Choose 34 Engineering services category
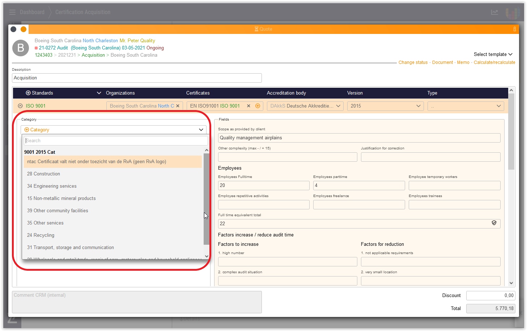 (x=52, y=186)
